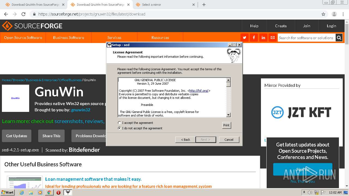Click Create in header
Screen dimensions: 349x196
pyautogui.click(x=281, y=26)
